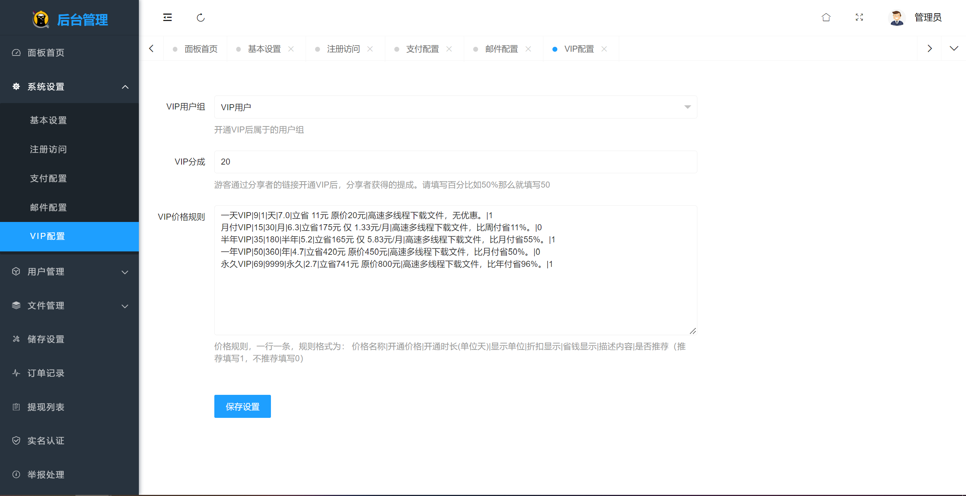Open 支付配置 in the sidebar submenu
This screenshot has width=966, height=496.
coord(69,178)
